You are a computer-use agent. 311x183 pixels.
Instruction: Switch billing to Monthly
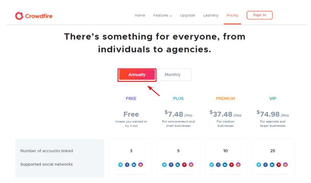(173, 75)
